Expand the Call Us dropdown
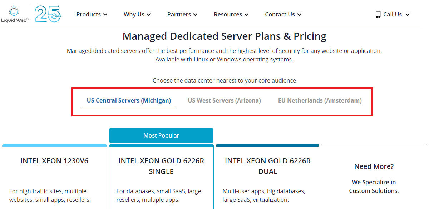 [393, 14]
